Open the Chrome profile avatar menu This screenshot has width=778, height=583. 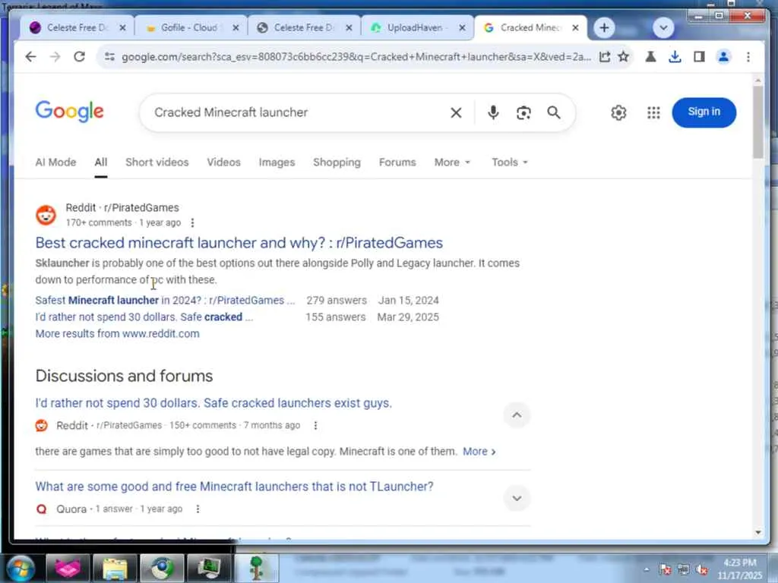(724, 57)
